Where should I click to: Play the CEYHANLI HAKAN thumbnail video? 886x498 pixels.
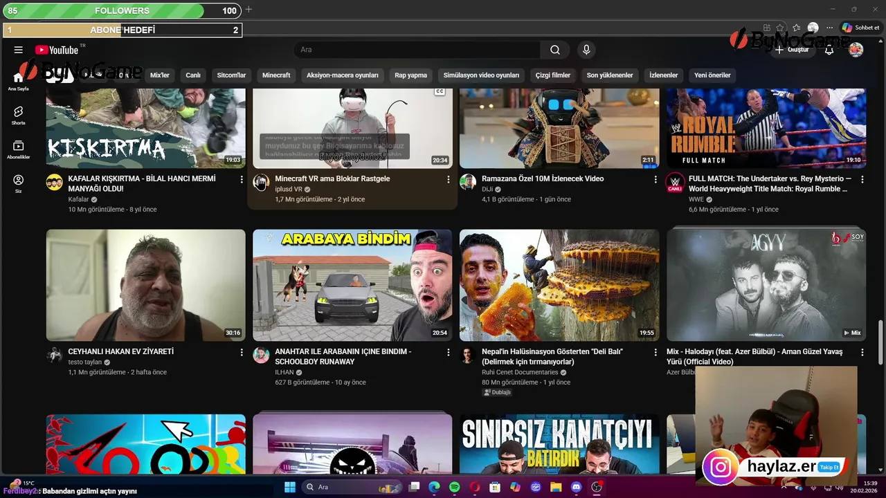point(145,285)
